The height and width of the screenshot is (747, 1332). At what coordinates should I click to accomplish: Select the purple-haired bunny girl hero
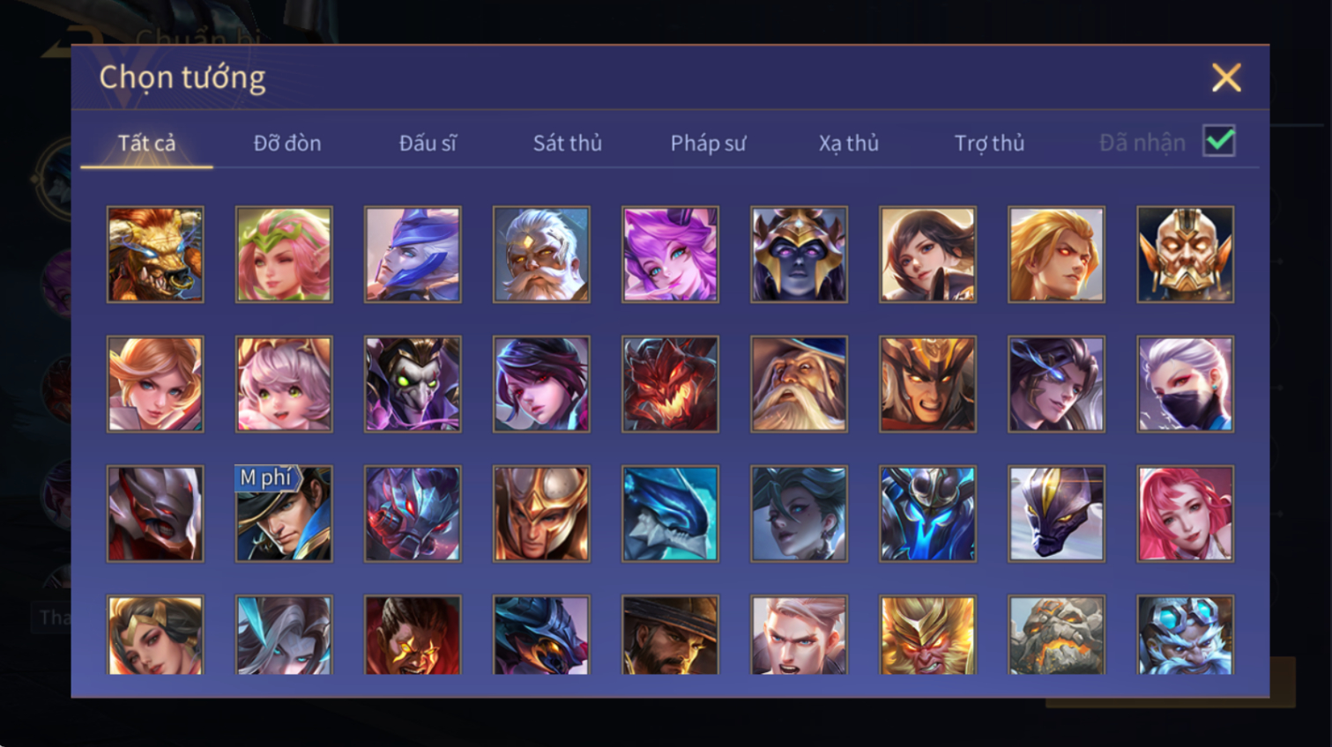point(670,255)
